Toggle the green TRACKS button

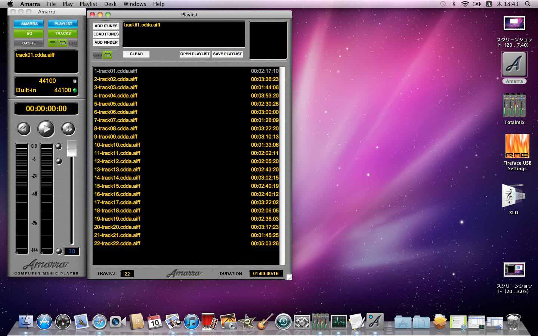[63, 33]
